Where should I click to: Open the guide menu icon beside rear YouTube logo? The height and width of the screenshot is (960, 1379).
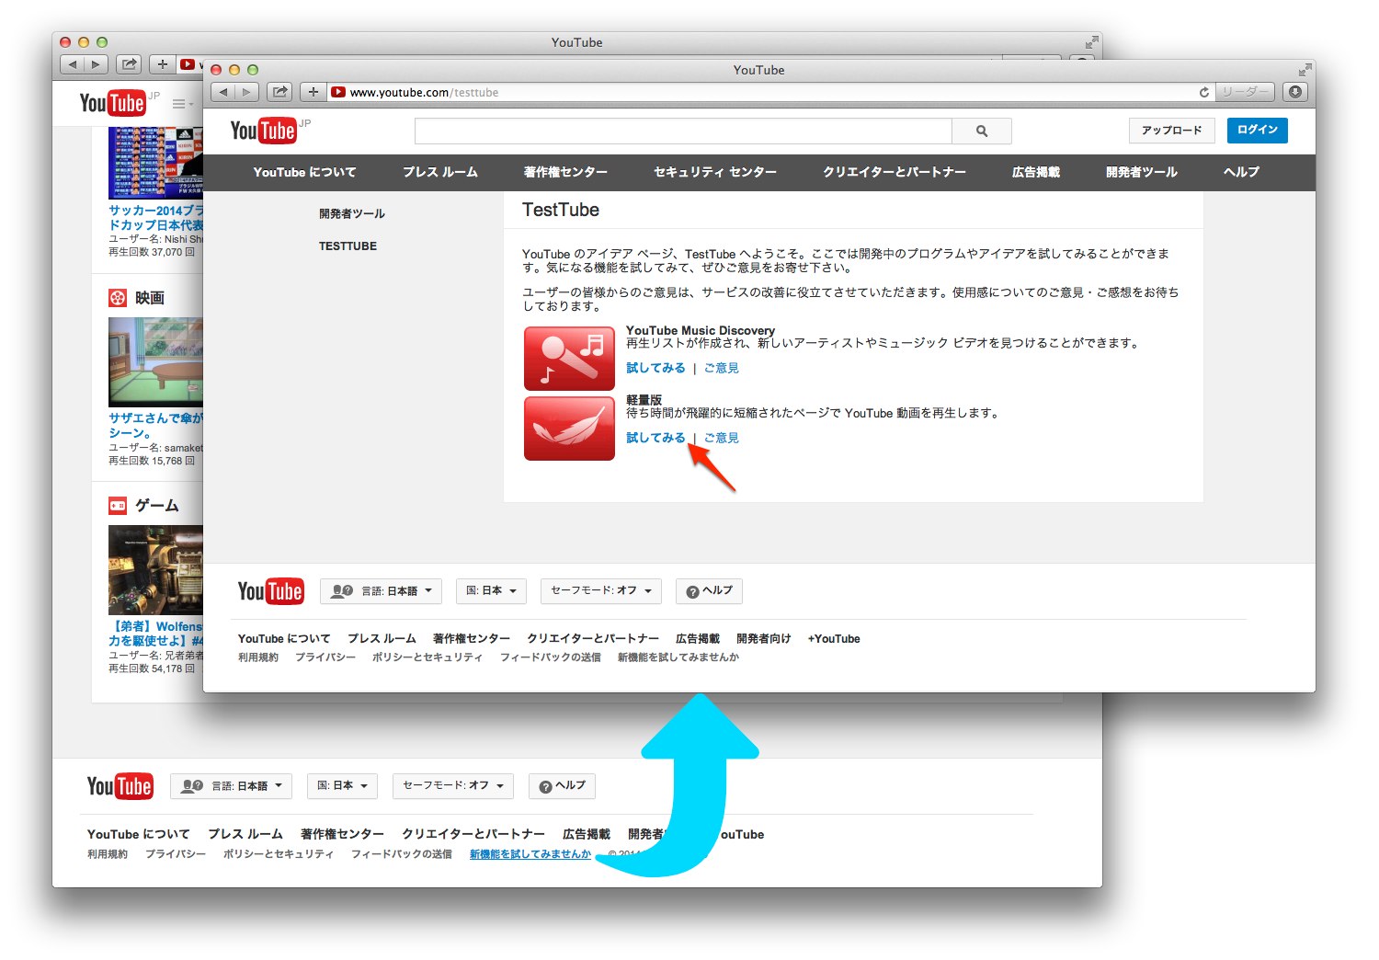(x=182, y=104)
